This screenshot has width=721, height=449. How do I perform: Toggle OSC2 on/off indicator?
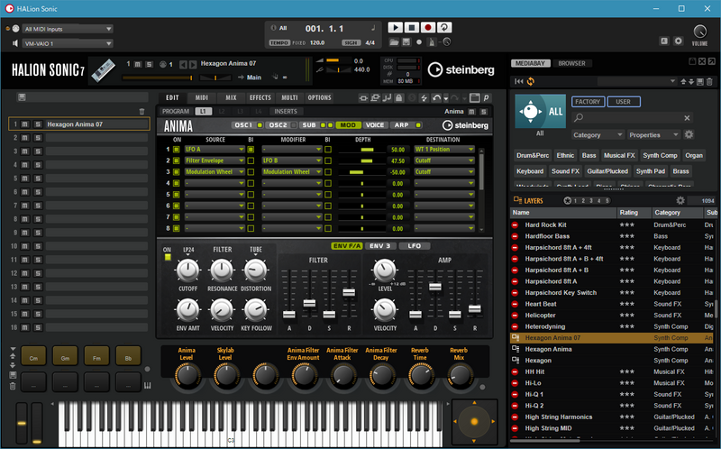point(294,125)
